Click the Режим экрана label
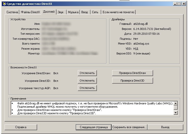Viewport: 193px width, 134px height. (31, 49)
